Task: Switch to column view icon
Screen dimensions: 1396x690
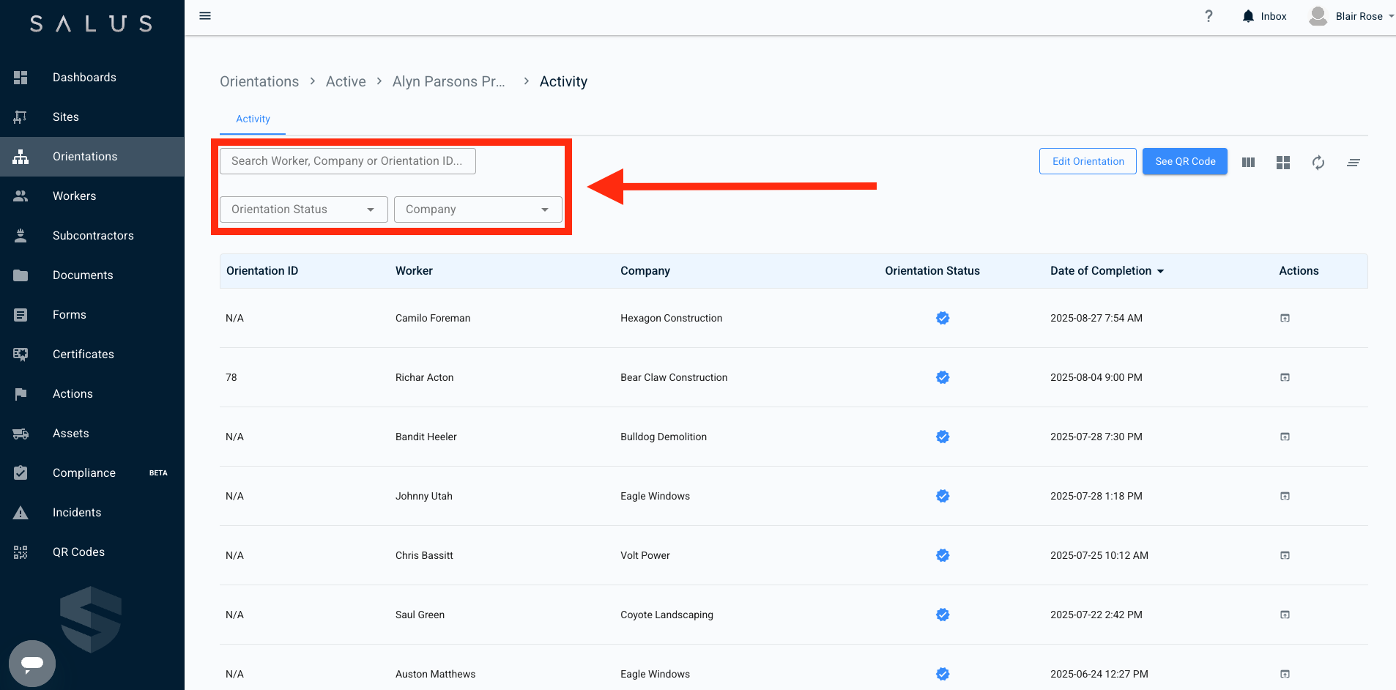Action: pyautogui.click(x=1248, y=163)
